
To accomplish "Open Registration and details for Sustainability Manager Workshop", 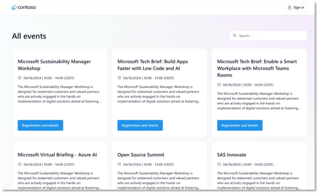I will pos(40,125).
